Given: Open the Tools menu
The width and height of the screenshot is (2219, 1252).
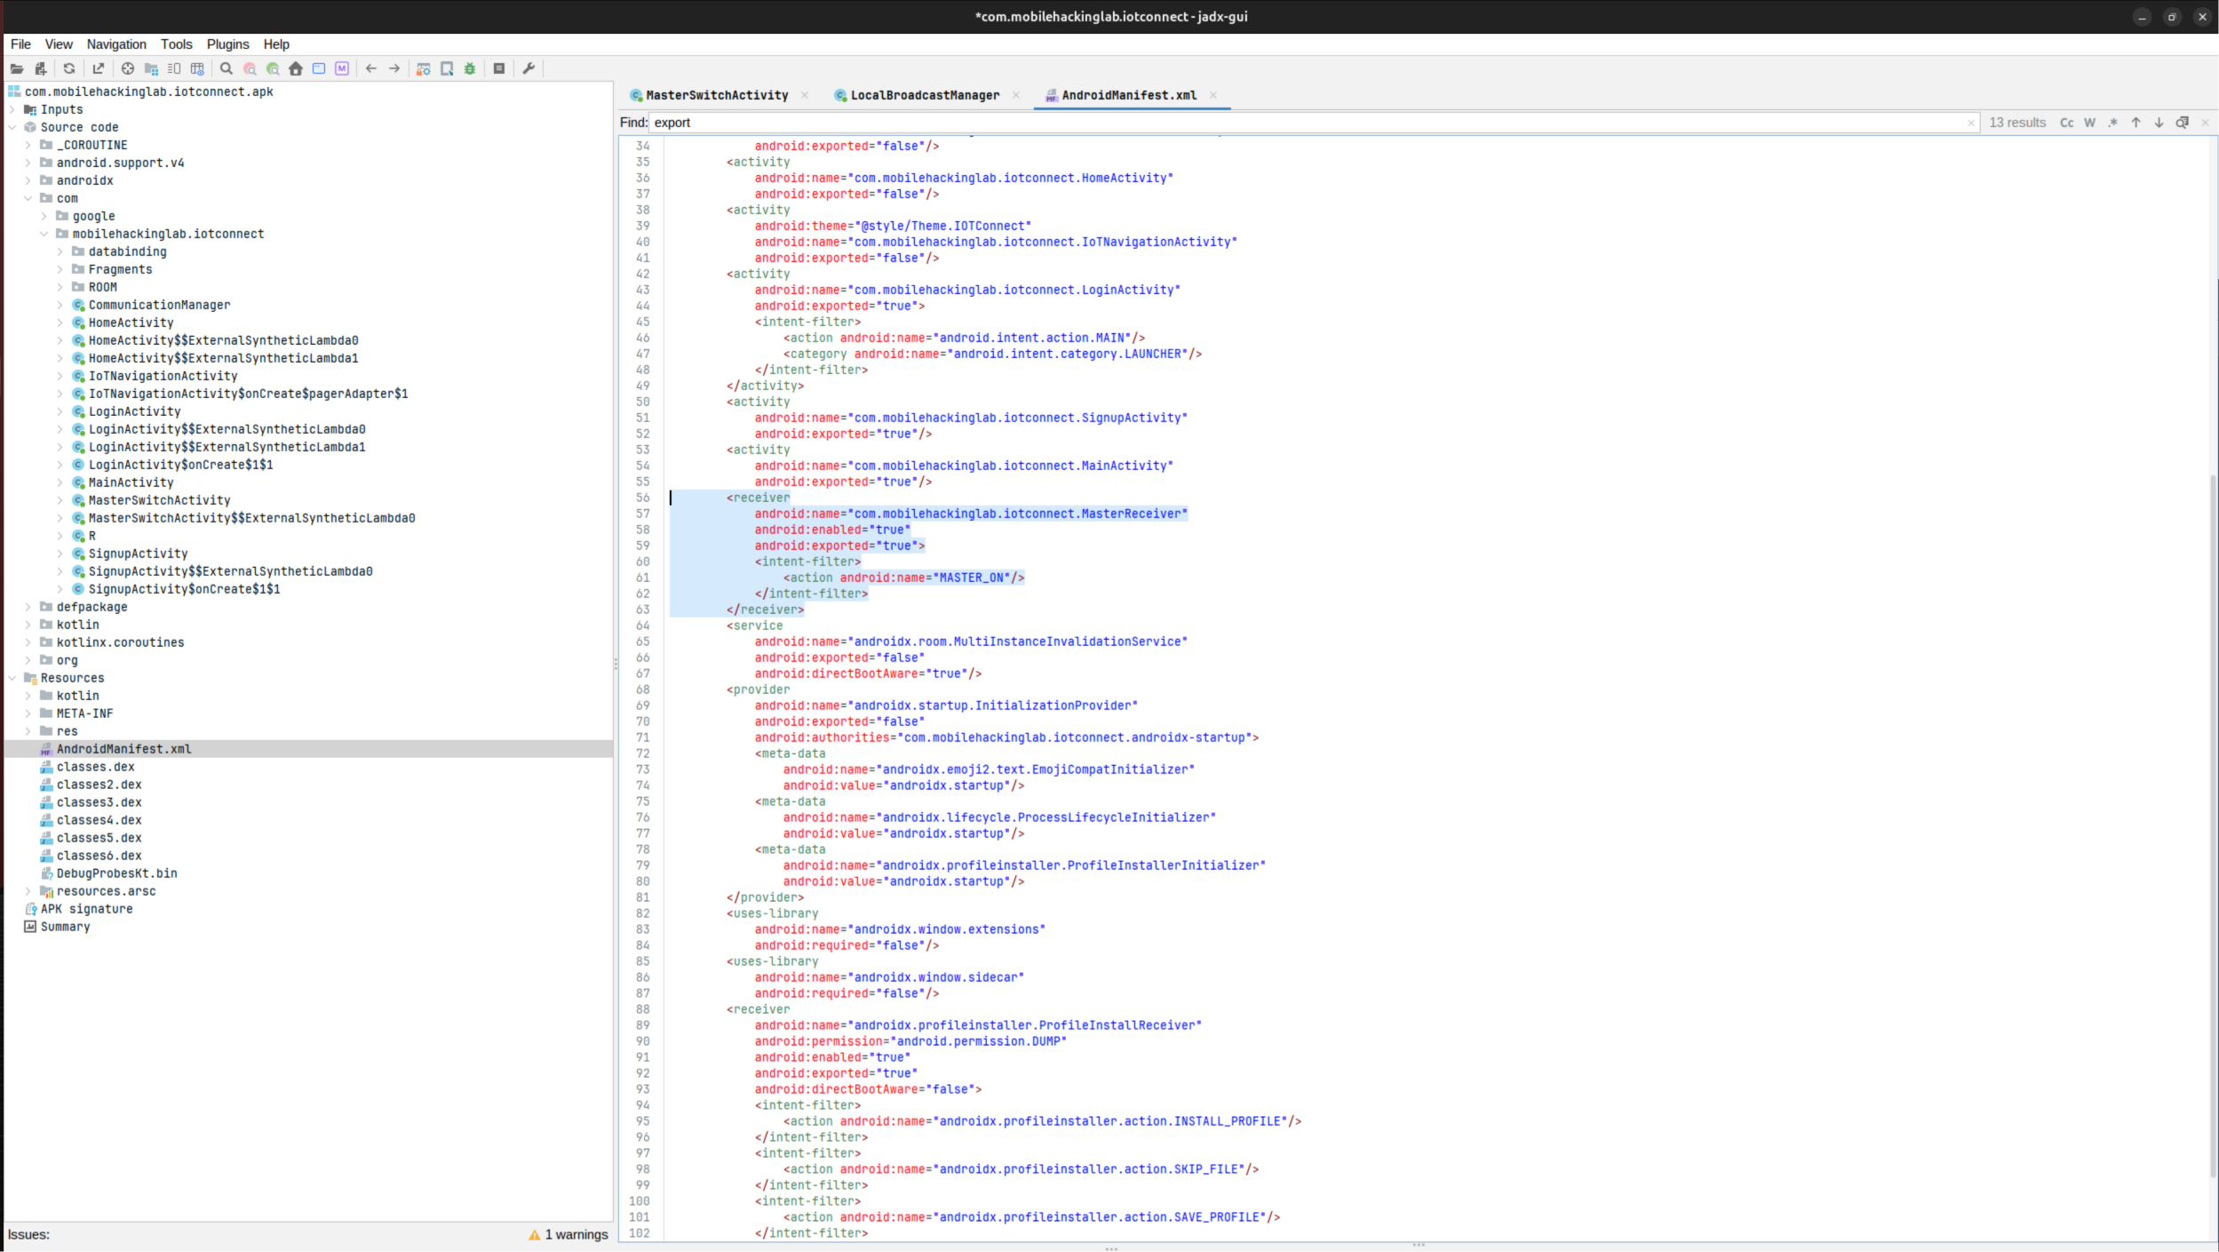Looking at the screenshot, I should pyautogui.click(x=176, y=44).
